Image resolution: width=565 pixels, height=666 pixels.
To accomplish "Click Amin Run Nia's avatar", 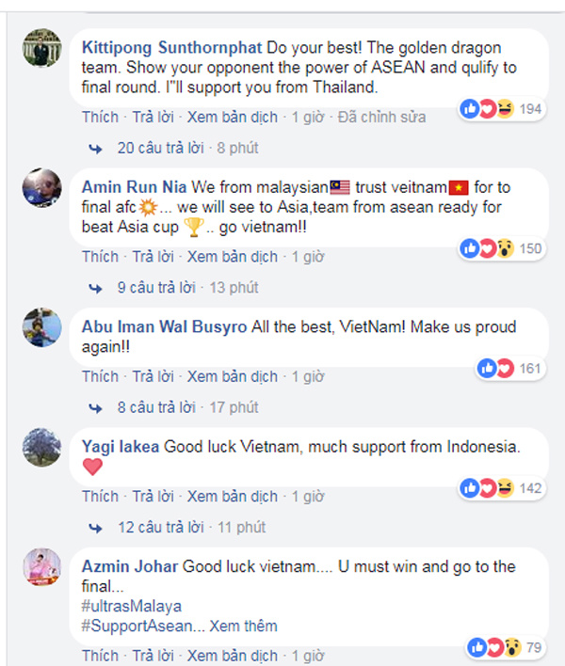I will pyautogui.click(x=42, y=188).
